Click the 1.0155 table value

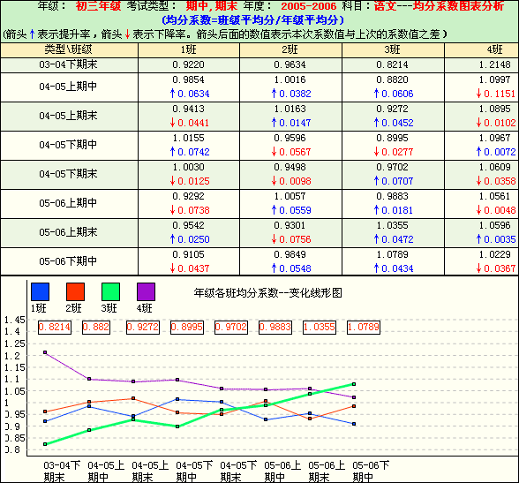pos(188,138)
